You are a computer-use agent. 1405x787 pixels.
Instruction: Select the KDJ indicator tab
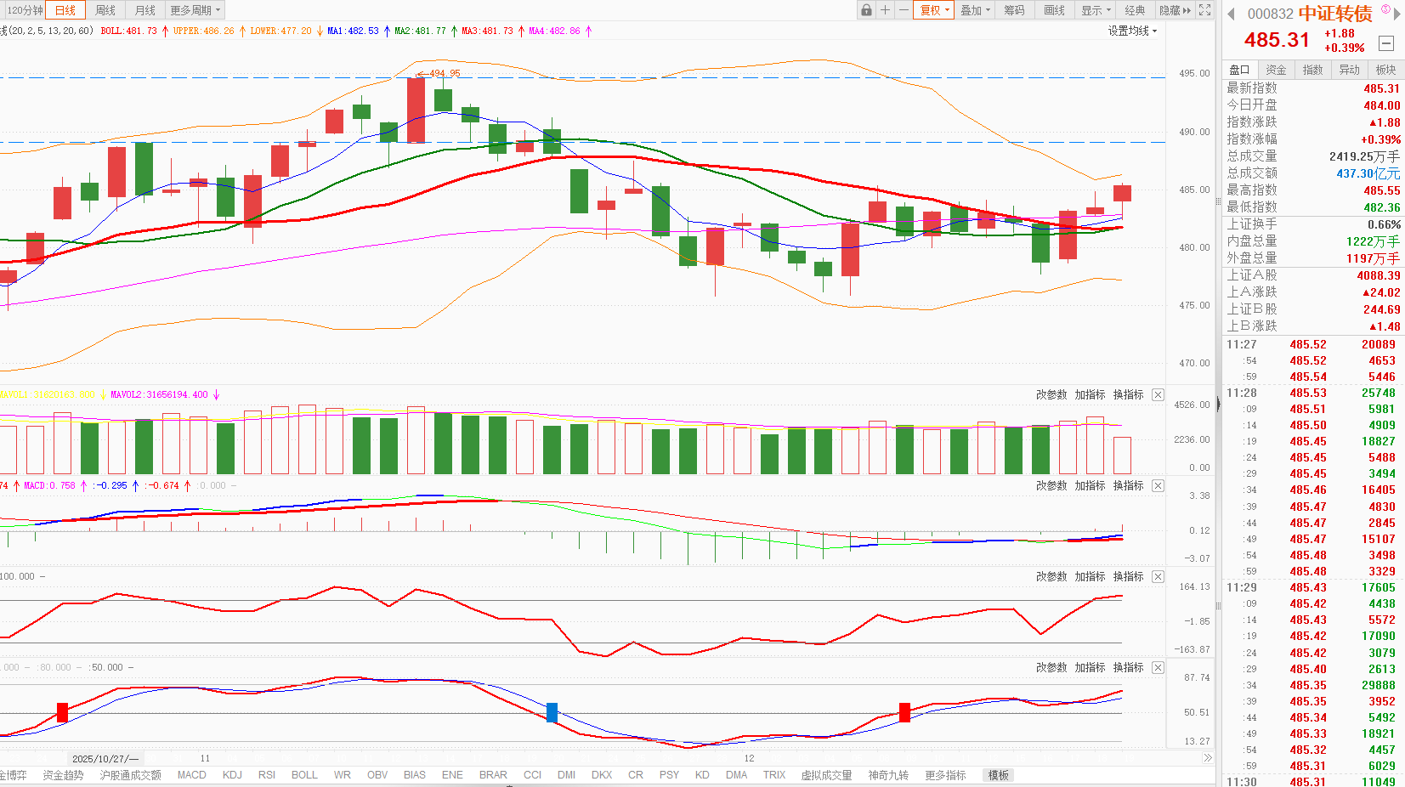point(232,775)
